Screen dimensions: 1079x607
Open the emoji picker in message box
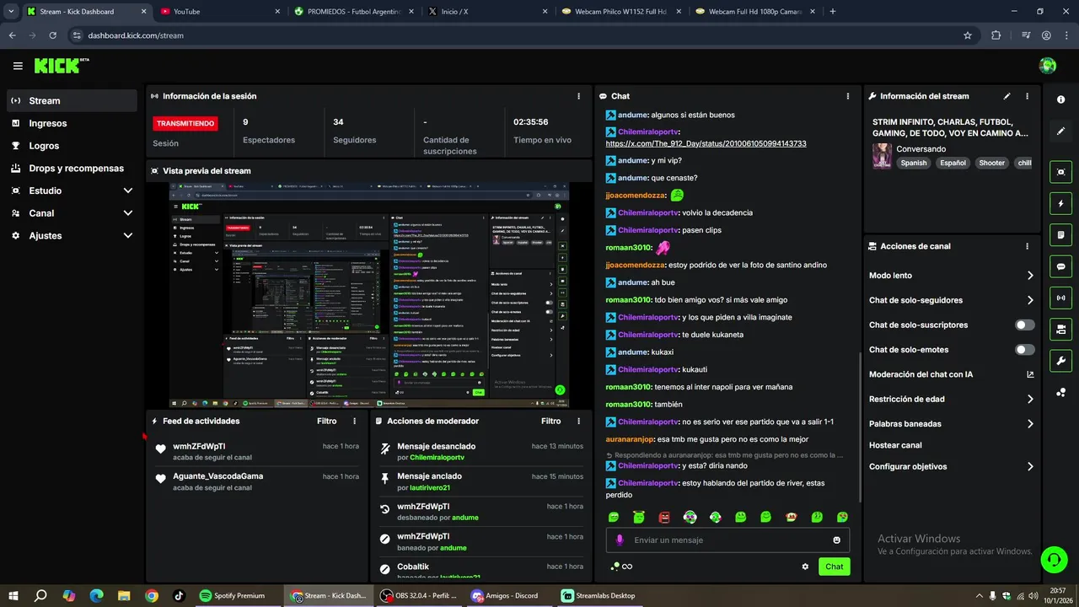(836, 540)
